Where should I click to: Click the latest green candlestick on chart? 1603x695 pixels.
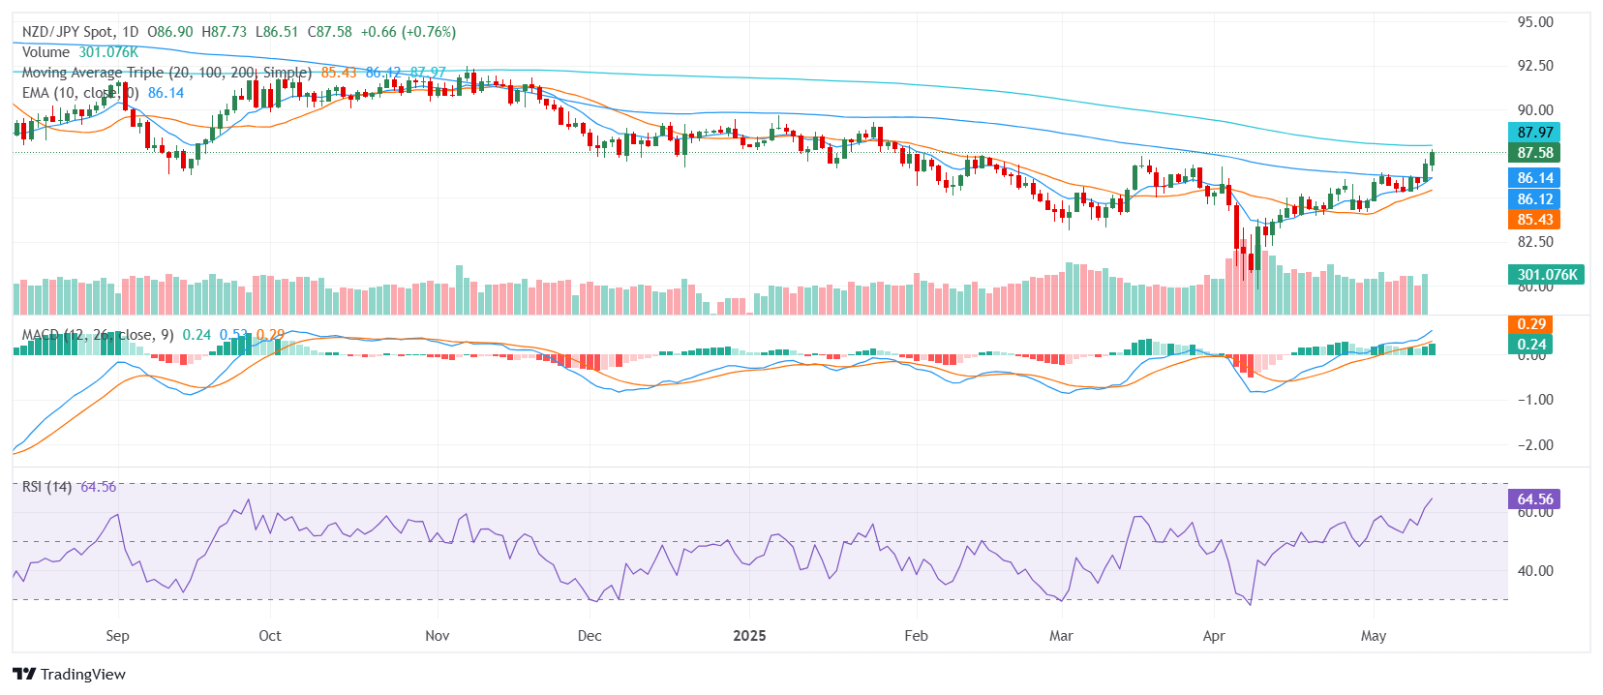[x=1432, y=159]
